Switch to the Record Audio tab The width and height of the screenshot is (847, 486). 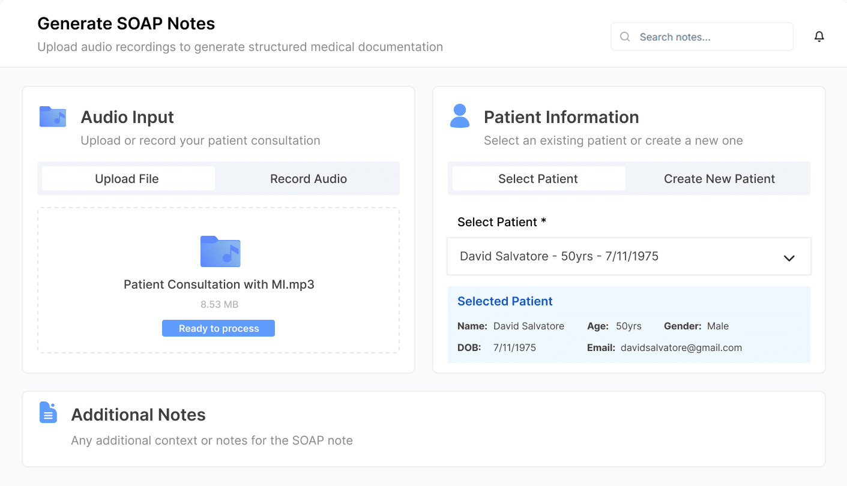tap(308, 178)
